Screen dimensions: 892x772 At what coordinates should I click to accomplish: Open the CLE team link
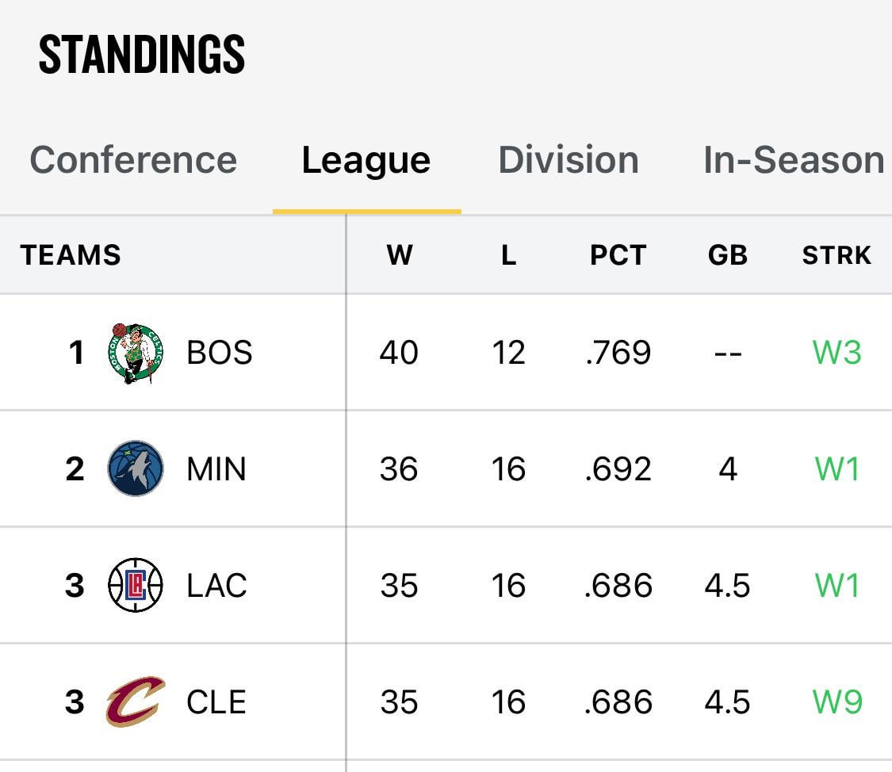click(216, 702)
